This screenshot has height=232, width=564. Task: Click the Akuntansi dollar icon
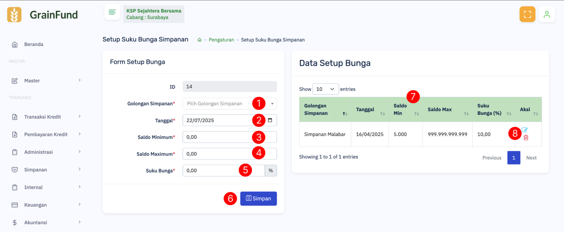click(x=15, y=222)
